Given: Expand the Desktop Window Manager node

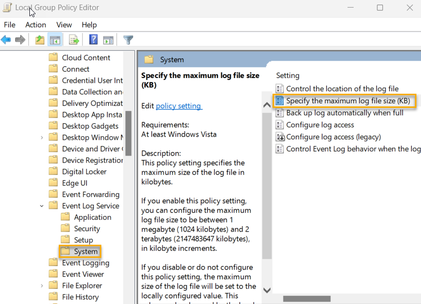Looking at the screenshot, I should tap(42, 137).
